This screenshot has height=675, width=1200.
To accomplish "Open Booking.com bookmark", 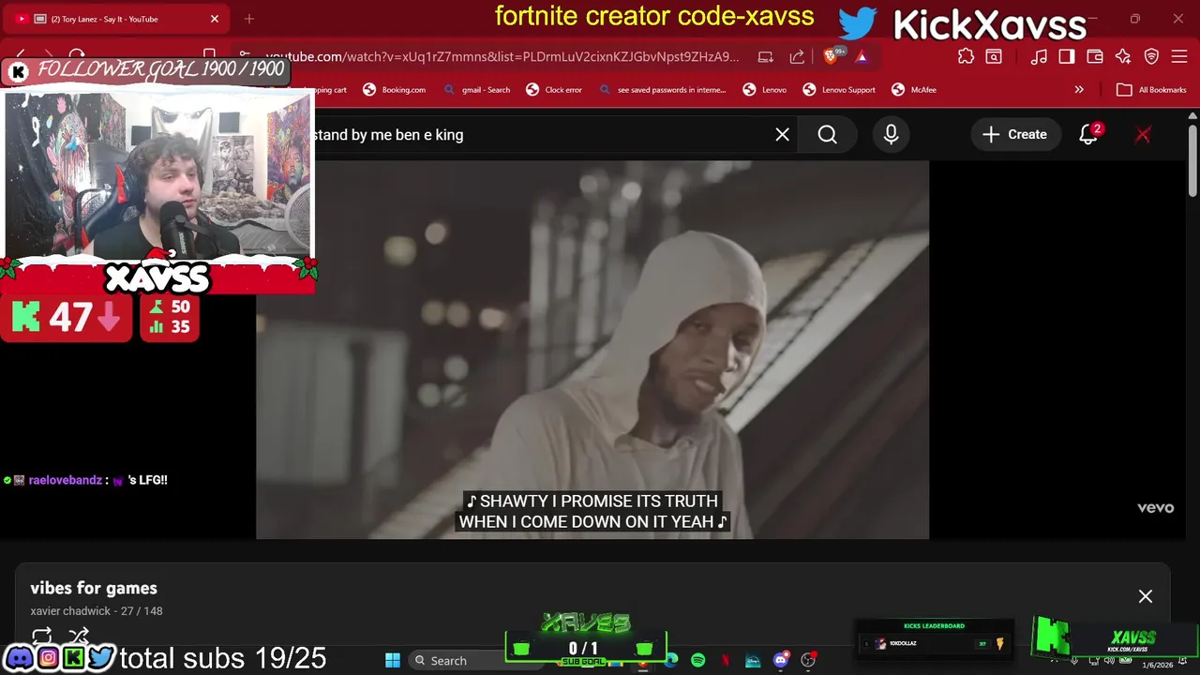I will click(x=394, y=90).
